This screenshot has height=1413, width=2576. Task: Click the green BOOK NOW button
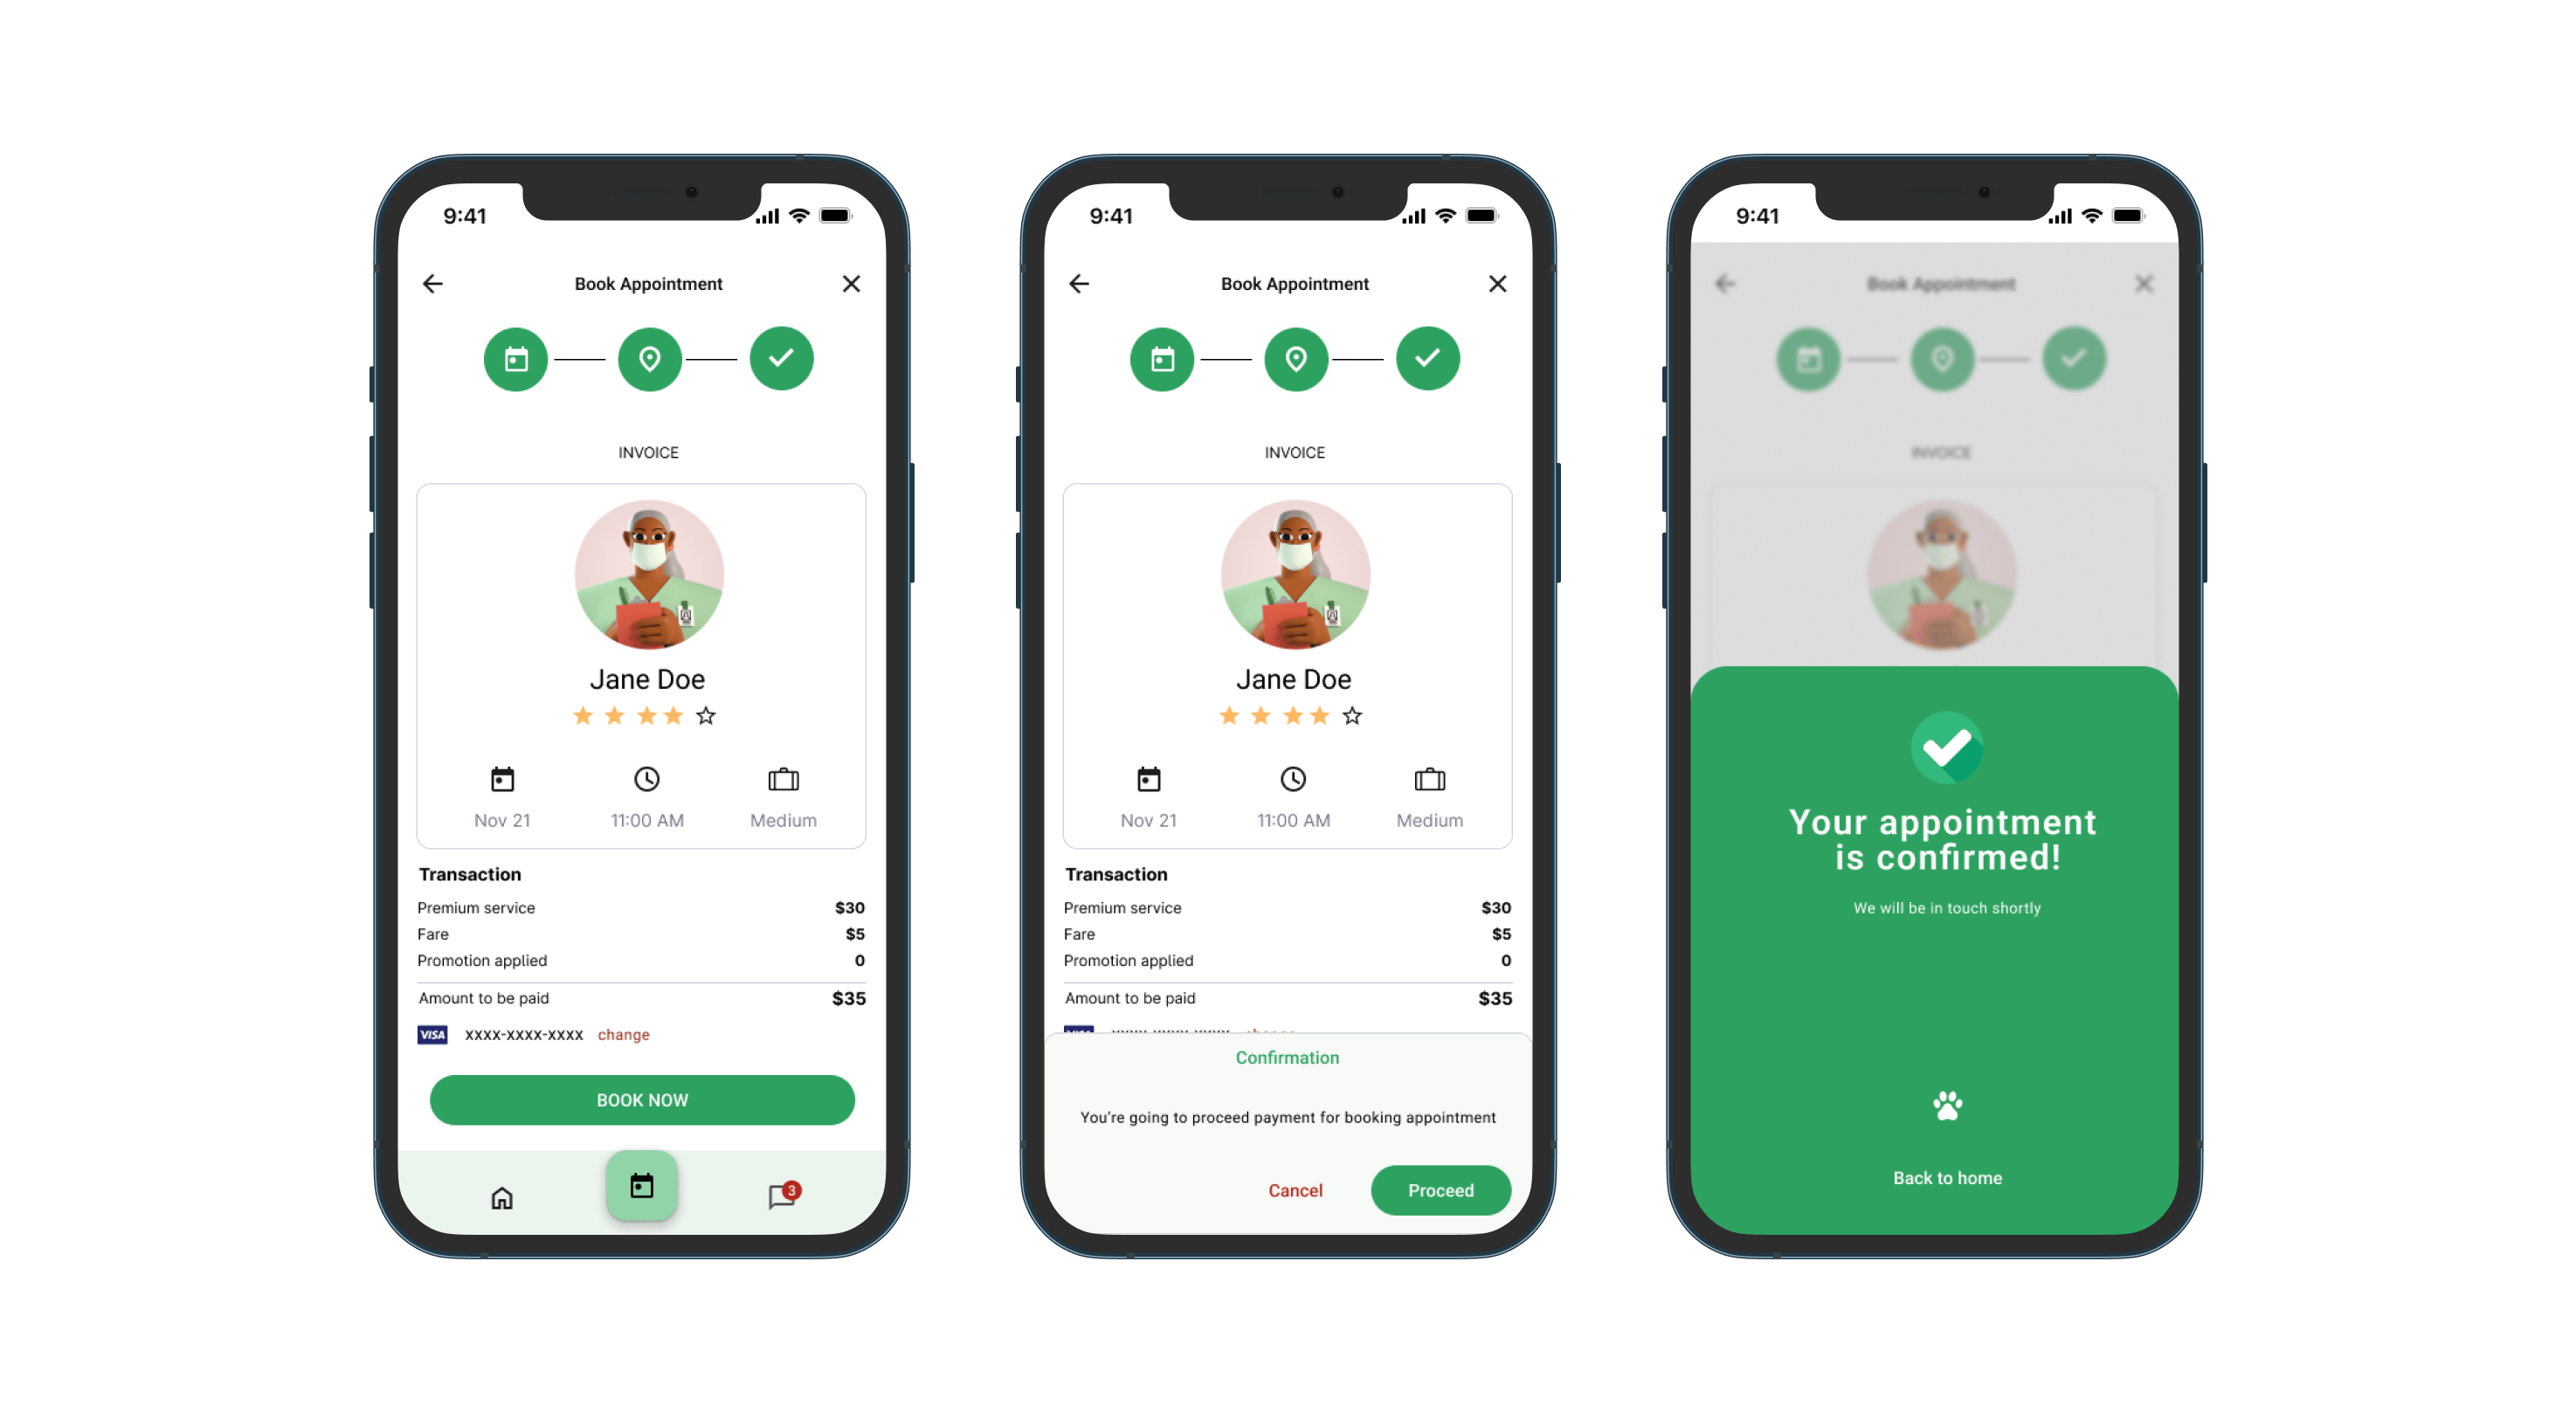(644, 1099)
